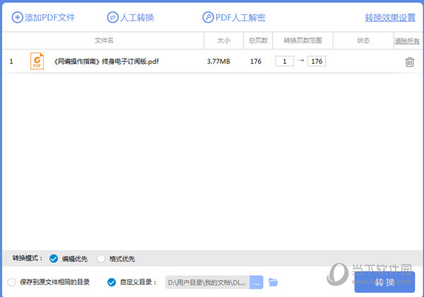This screenshot has width=424, height=297.
Task: Click the PDF人工解密 key icon
Action: point(208,18)
